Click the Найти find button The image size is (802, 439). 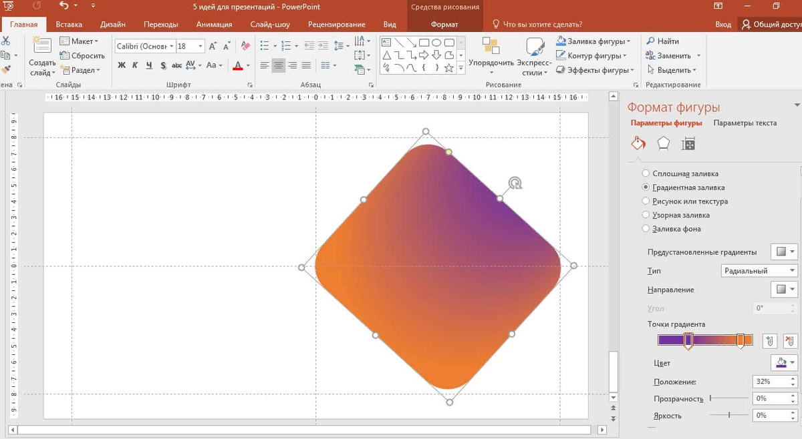pos(664,41)
